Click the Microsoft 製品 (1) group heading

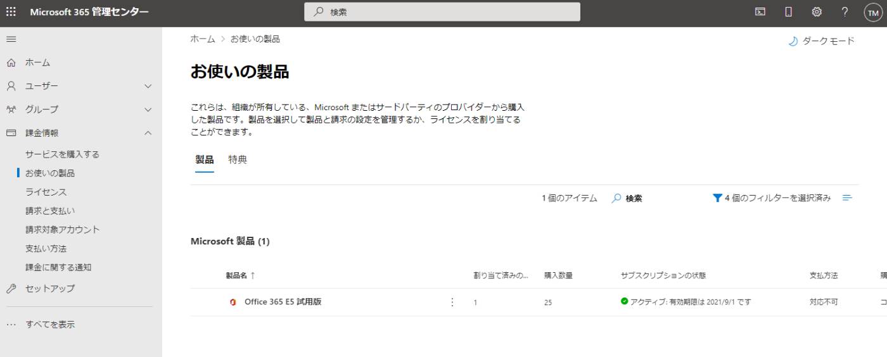click(x=230, y=241)
